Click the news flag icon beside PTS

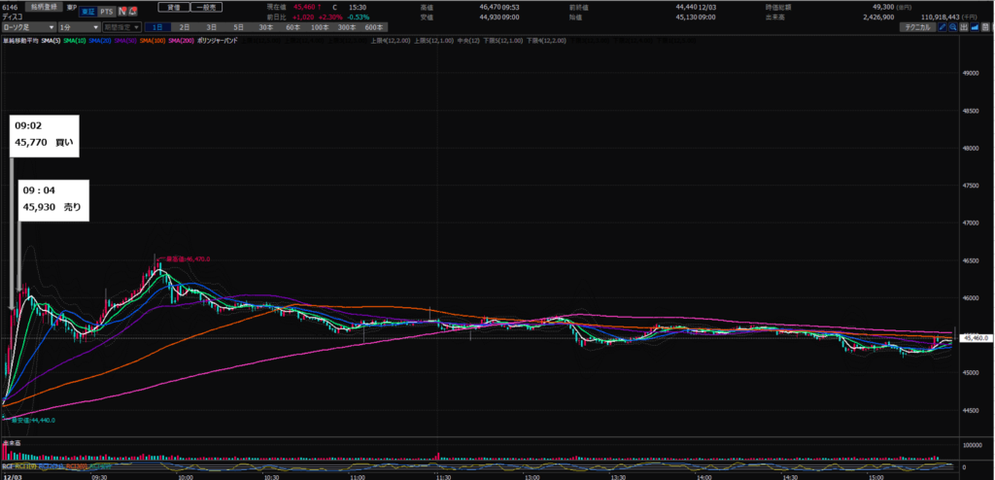click(121, 11)
